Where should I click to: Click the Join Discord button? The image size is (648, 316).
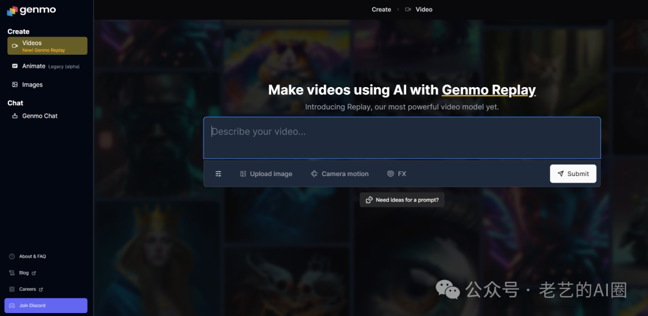(46, 306)
